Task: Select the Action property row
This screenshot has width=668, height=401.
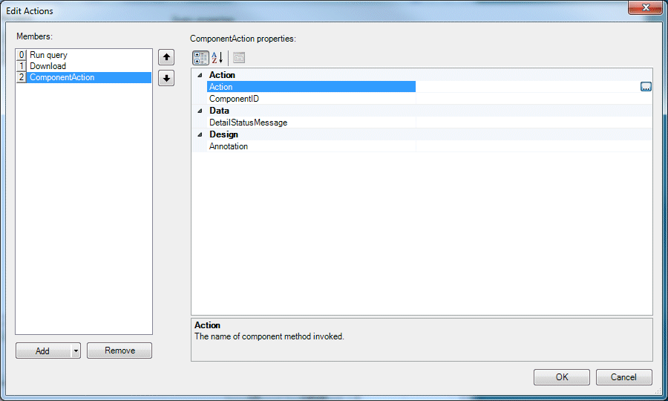Action: click(x=311, y=87)
